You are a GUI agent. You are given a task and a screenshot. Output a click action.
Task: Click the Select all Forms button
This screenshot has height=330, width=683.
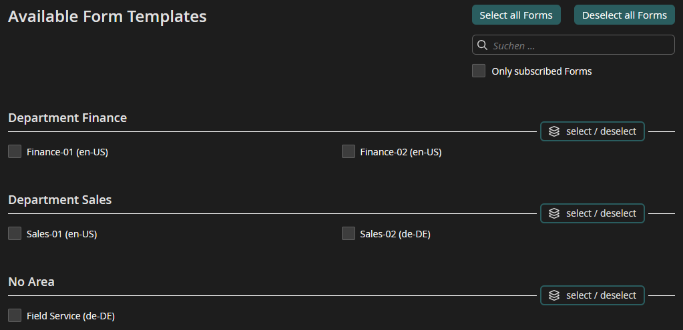516,15
